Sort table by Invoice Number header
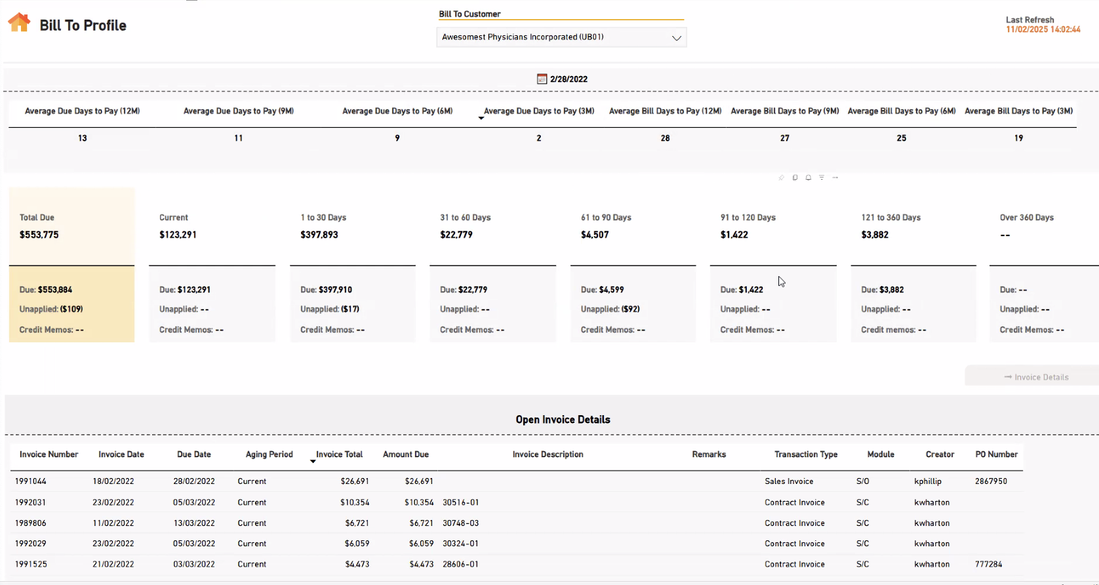Image resolution: width=1099 pixels, height=585 pixels. tap(49, 454)
